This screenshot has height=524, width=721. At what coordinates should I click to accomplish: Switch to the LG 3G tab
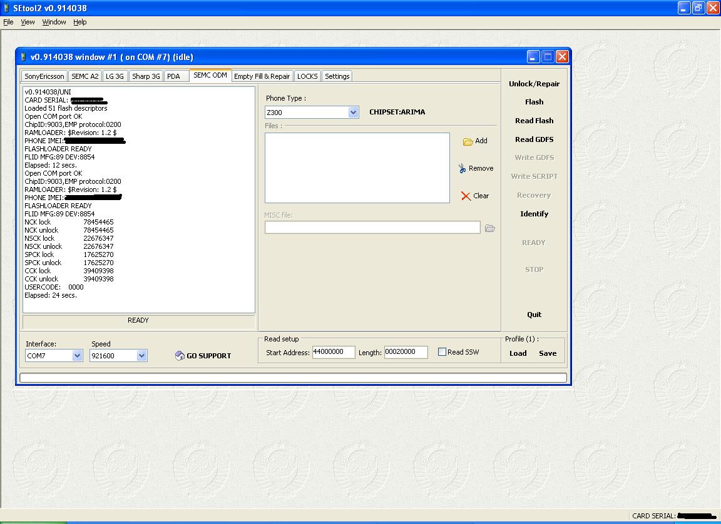coord(115,76)
